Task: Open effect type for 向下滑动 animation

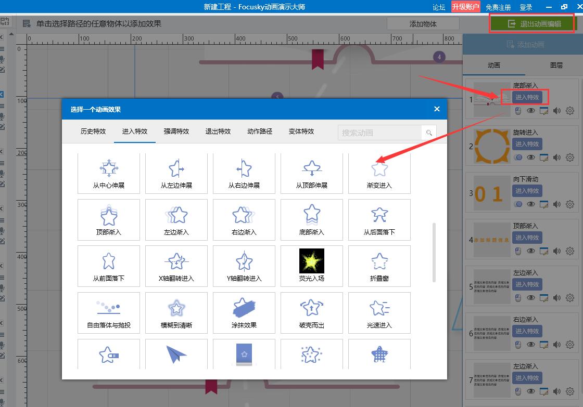Action: pos(527,191)
